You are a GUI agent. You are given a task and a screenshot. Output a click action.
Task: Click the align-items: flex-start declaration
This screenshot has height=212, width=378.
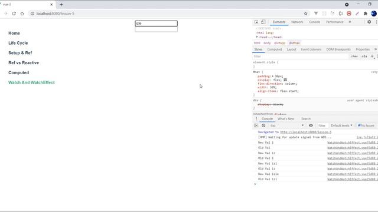278,91
